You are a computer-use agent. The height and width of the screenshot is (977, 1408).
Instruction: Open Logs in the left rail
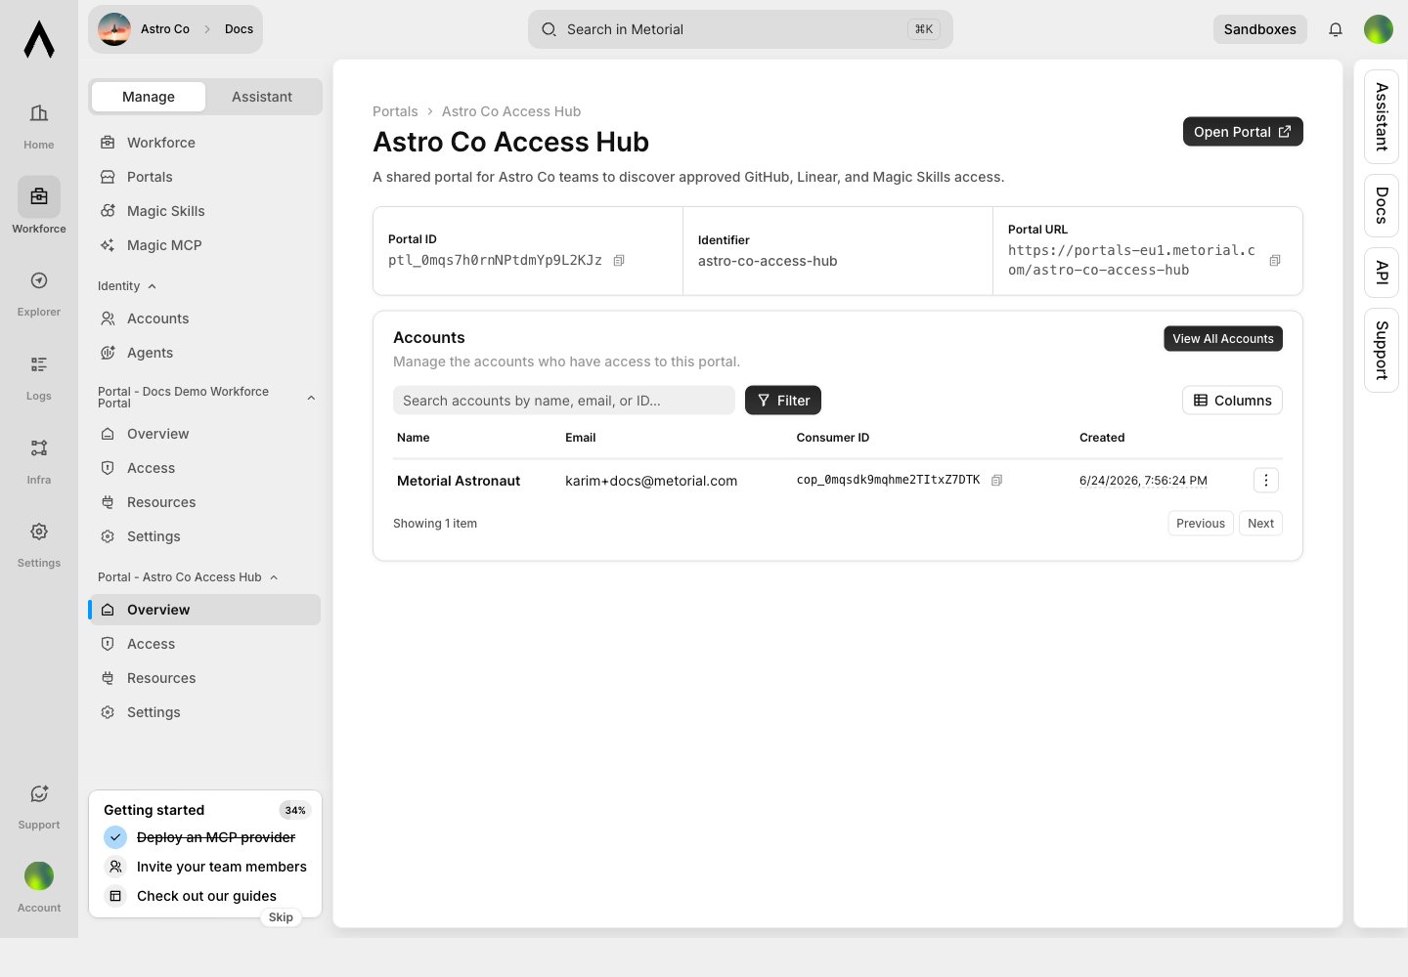tap(39, 377)
